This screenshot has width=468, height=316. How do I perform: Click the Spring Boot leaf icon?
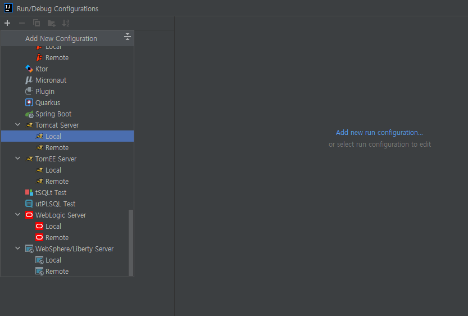point(29,114)
